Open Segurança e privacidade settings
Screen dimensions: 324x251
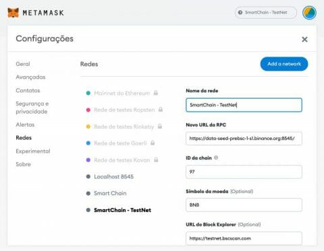point(32,108)
